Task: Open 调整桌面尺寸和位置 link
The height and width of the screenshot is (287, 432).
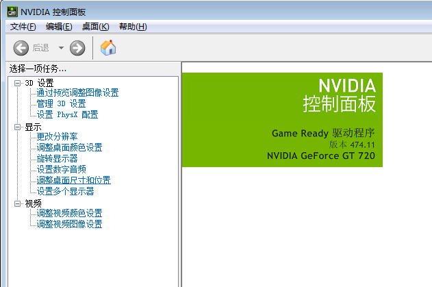Action: [x=73, y=180]
